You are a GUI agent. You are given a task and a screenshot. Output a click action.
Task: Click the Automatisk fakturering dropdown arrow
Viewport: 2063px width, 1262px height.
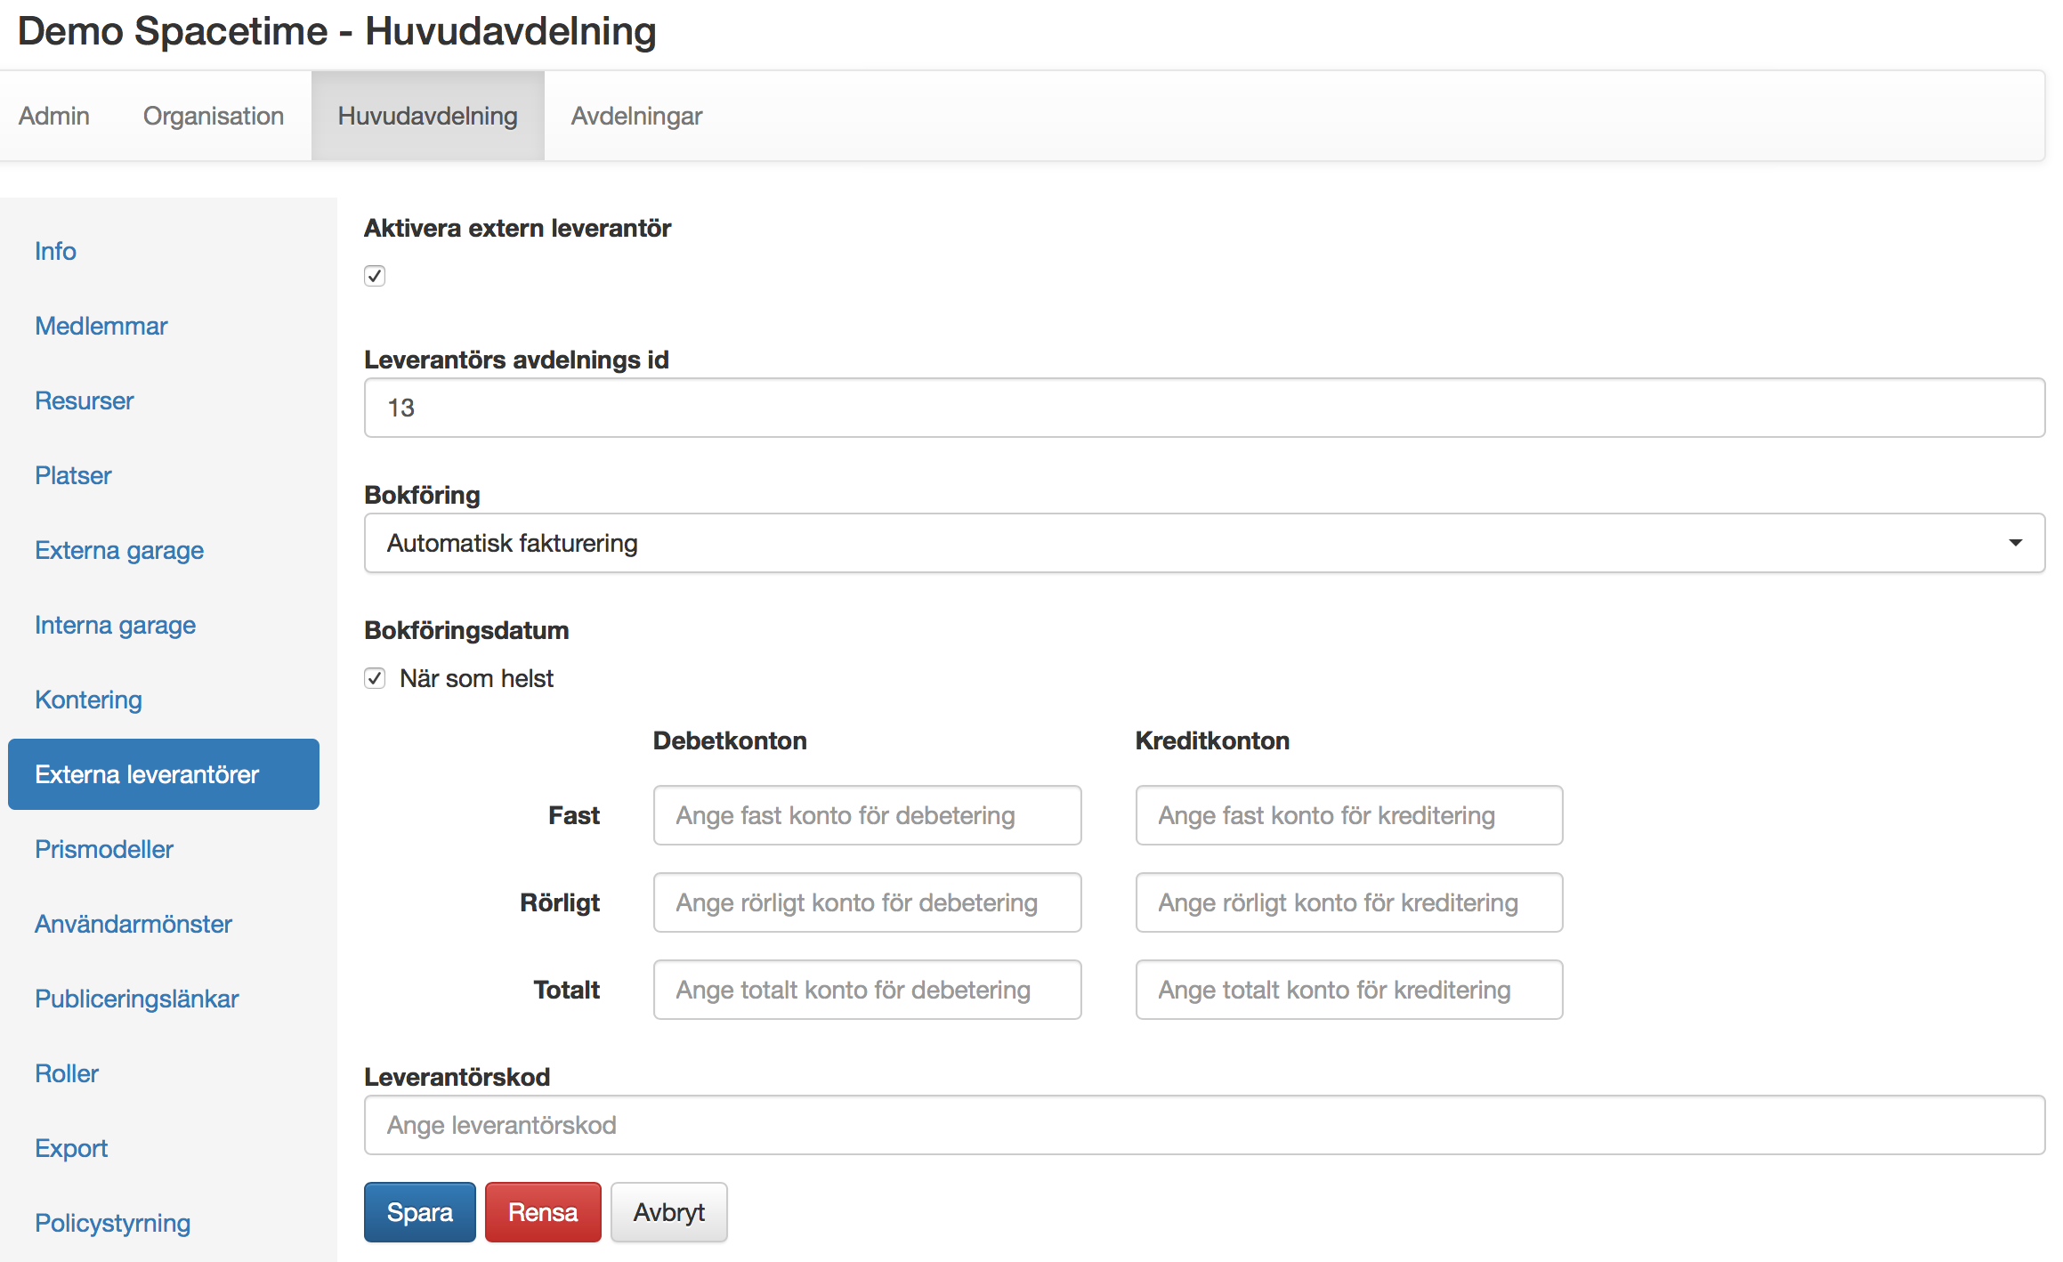coord(2015,543)
